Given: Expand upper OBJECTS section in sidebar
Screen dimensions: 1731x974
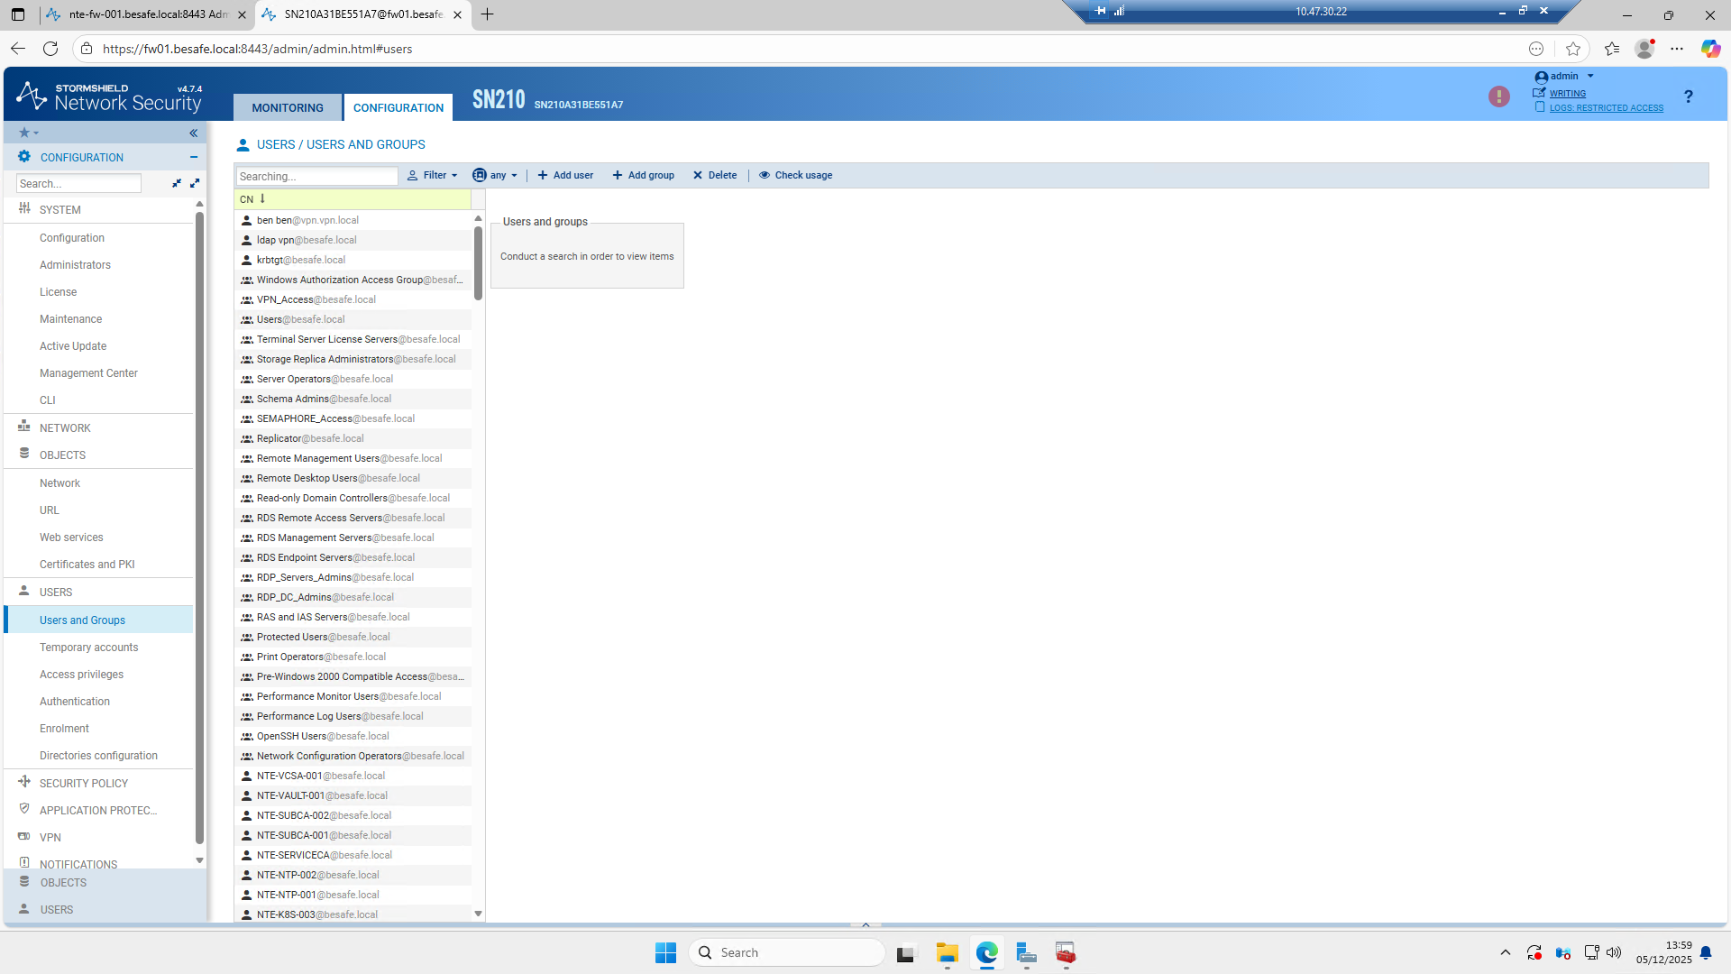Looking at the screenshot, I should click(x=62, y=455).
